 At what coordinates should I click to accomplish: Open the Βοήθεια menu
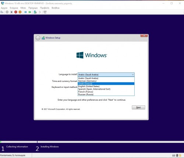coord(56,8)
